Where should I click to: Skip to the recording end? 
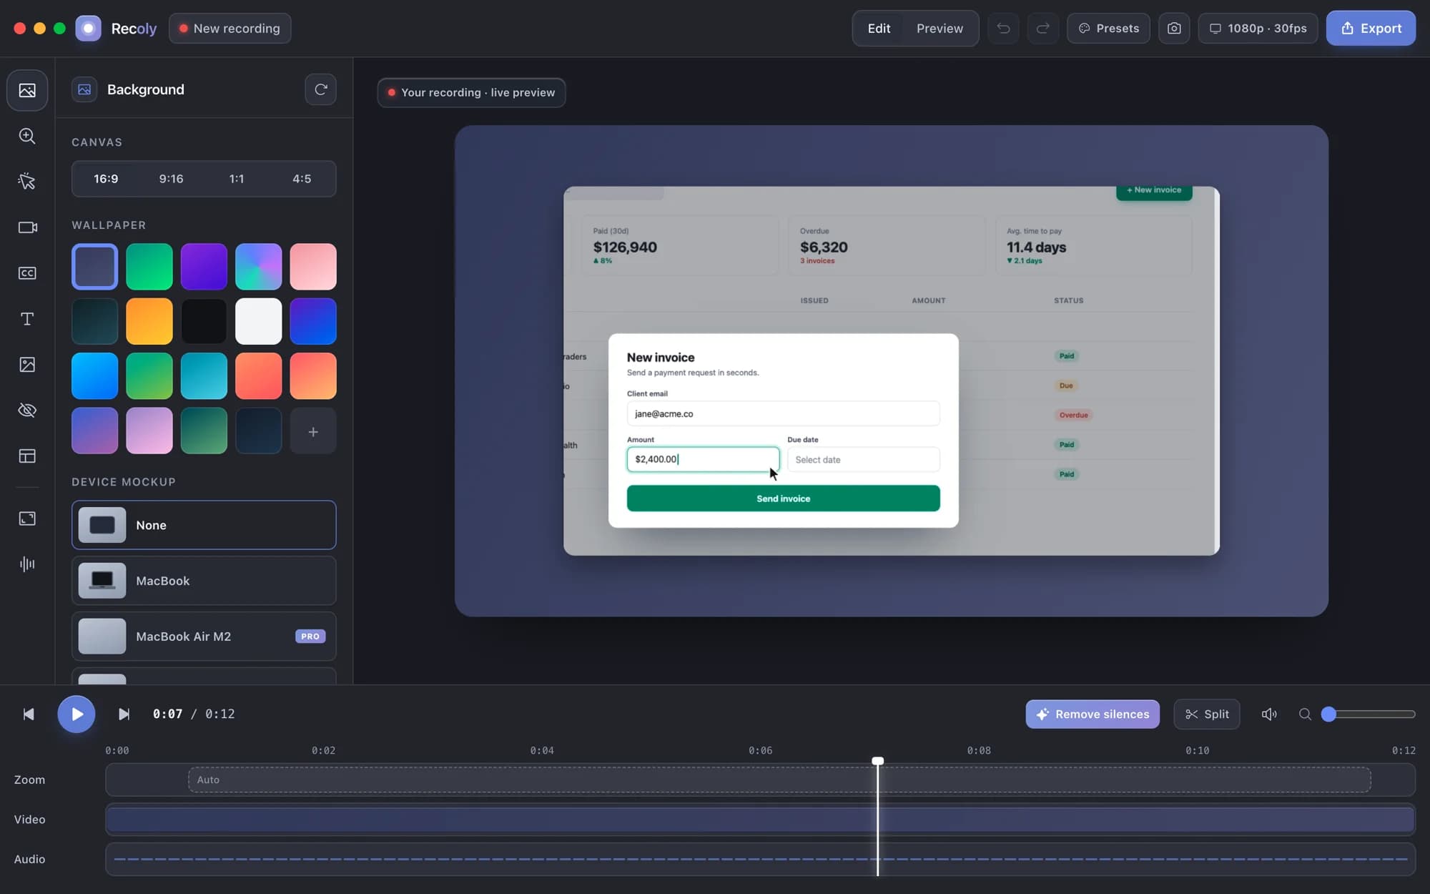tap(124, 714)
